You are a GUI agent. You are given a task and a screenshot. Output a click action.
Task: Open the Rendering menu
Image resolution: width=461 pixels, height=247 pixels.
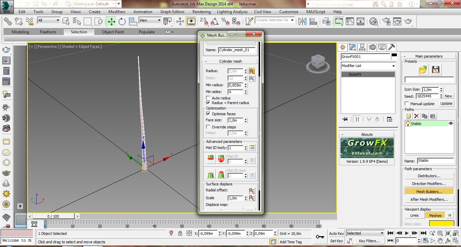click(x=202, y=11)
